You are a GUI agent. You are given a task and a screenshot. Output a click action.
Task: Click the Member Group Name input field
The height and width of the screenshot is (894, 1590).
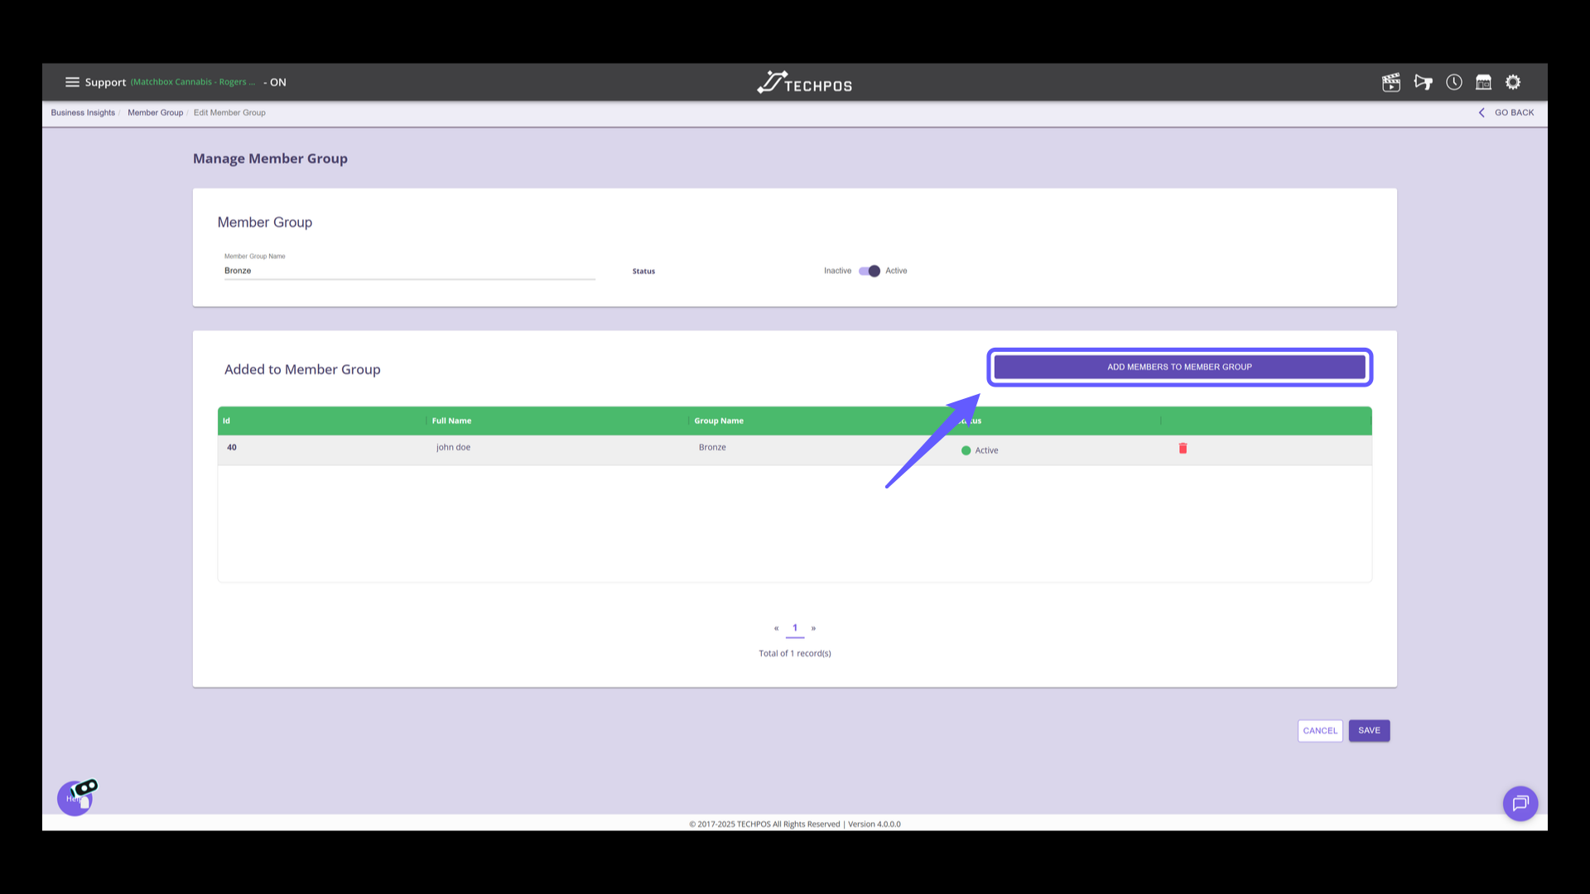coord(409,271)
